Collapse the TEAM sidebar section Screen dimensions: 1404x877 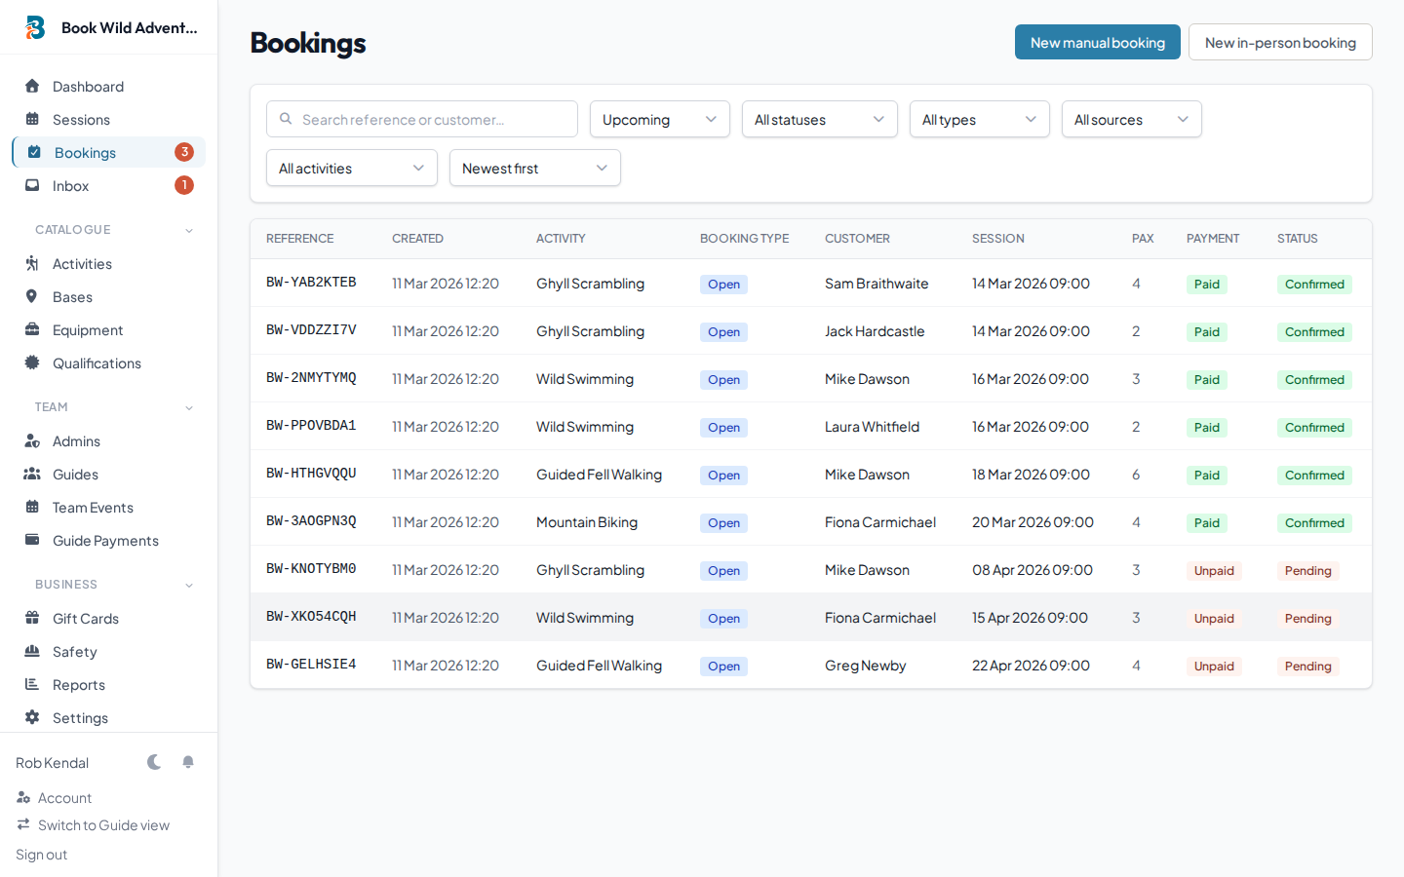[x=188, y=407]
